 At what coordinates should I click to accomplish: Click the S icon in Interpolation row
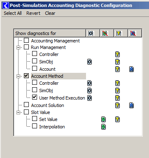pos(103,127)
